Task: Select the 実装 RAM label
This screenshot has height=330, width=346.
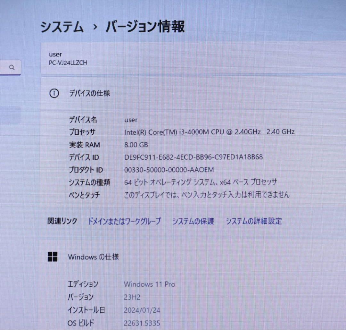Action: tap(85, 145)
